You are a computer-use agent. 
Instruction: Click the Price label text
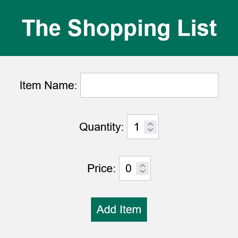pos(101,168)
